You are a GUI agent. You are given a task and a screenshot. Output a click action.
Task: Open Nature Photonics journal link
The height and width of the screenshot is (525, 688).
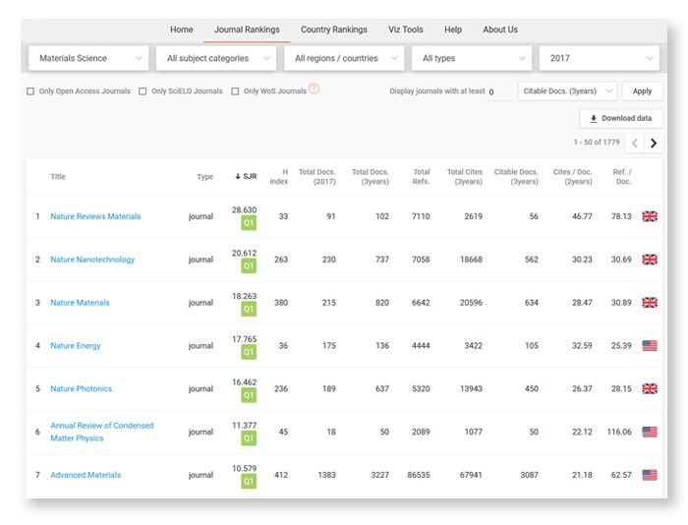pyautogui.click(x=82, y=388)
